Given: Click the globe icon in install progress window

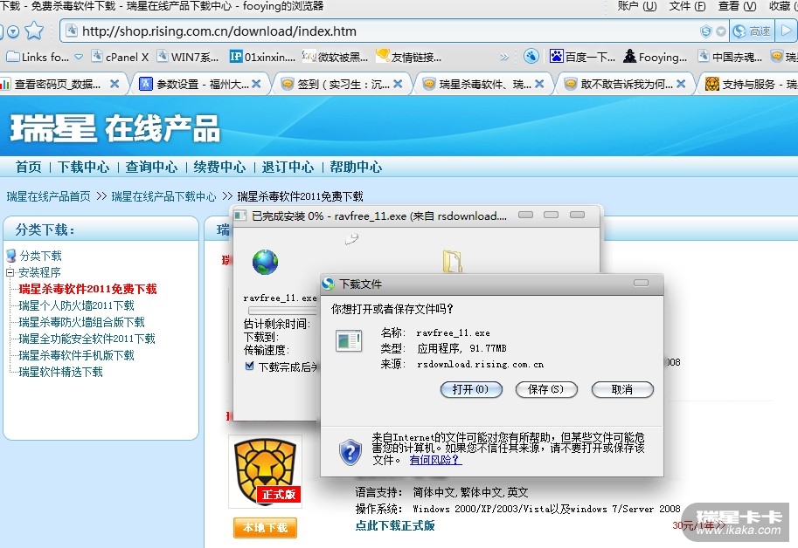Looking at the screenshot, I should pos(265,263).
